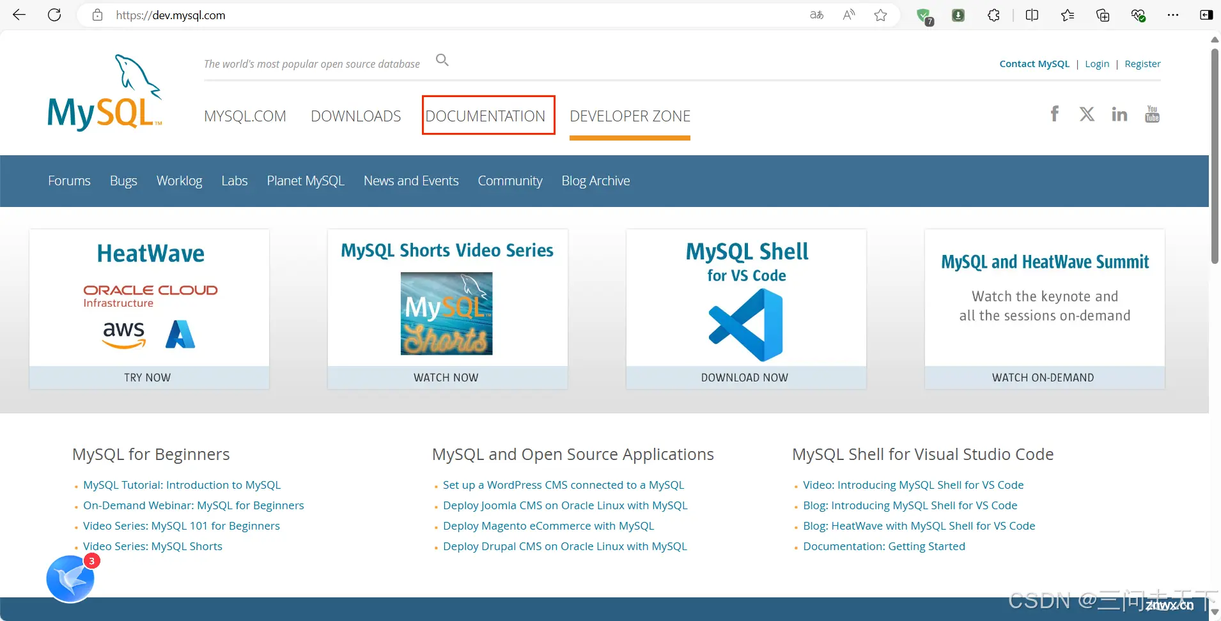
Task: Open Video Series: MySQL 101 for Beginners
Action: tap(182, 526)
